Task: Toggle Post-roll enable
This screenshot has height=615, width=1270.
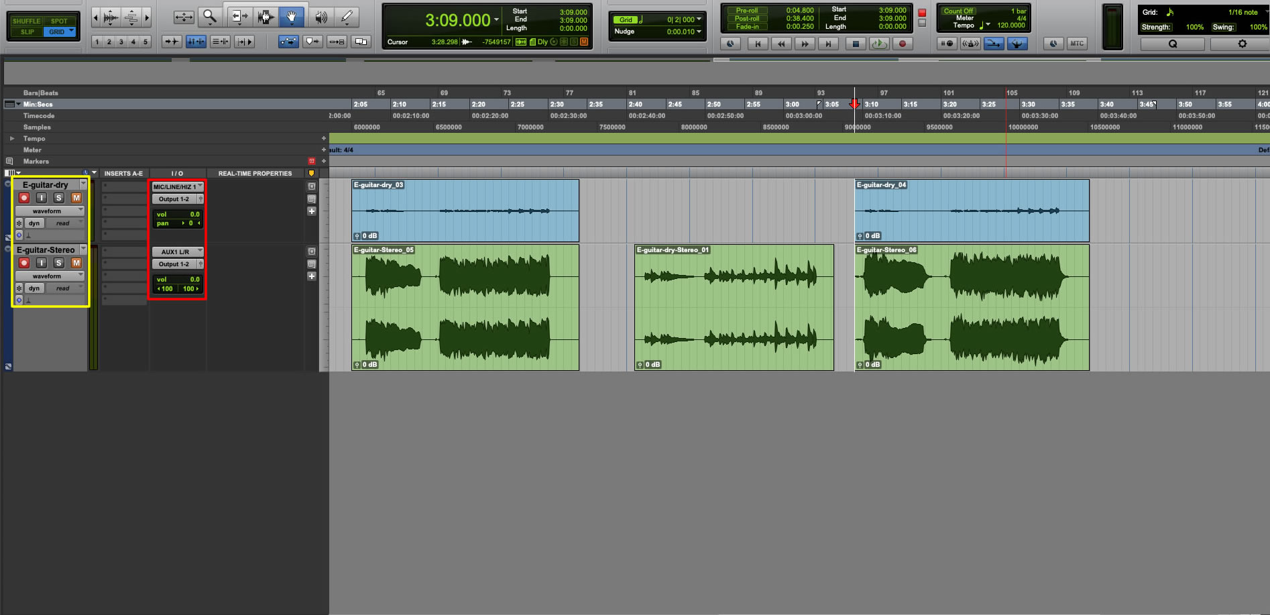Action: coord(747,19)
